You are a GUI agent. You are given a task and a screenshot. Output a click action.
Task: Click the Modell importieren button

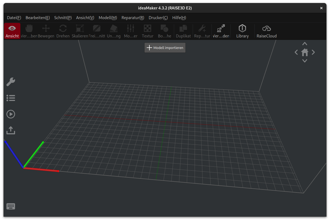point(165,48)
